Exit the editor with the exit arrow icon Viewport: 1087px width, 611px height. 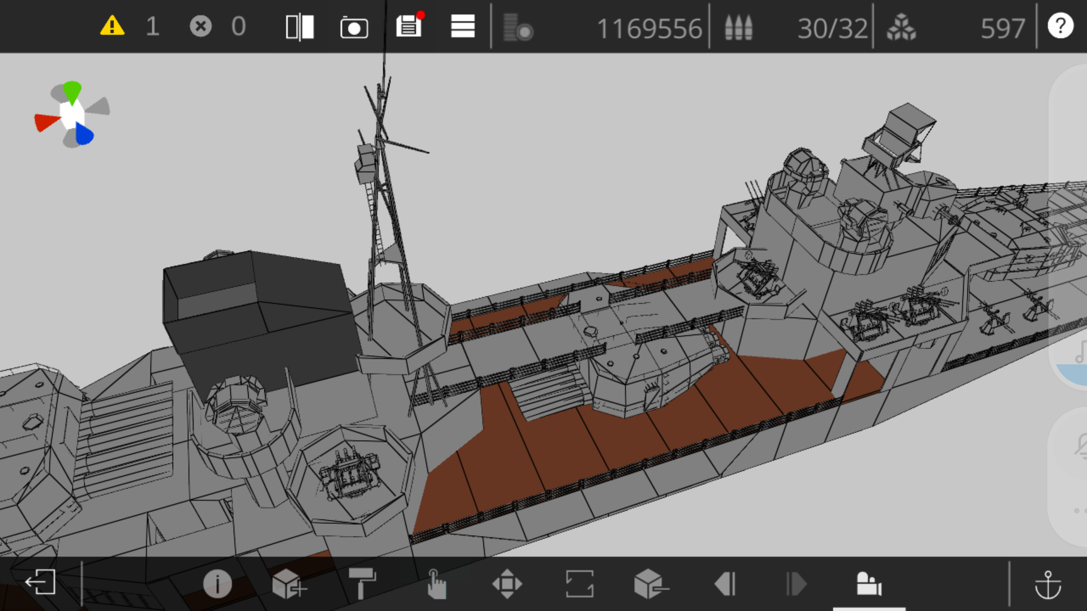(x=40, y=582)
